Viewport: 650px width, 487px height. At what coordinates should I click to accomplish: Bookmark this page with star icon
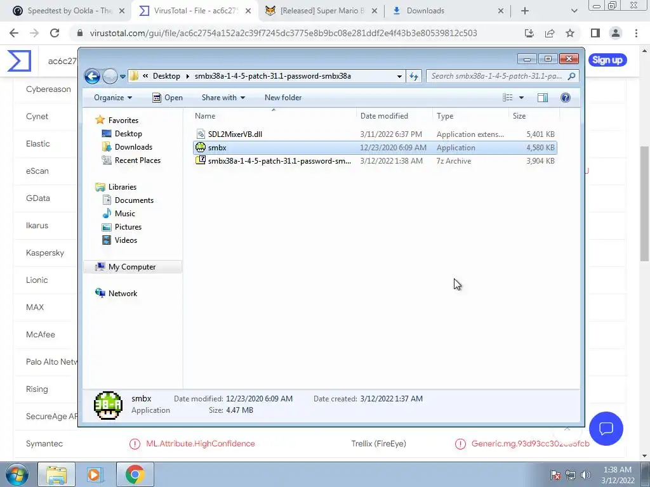coord(570,33)
